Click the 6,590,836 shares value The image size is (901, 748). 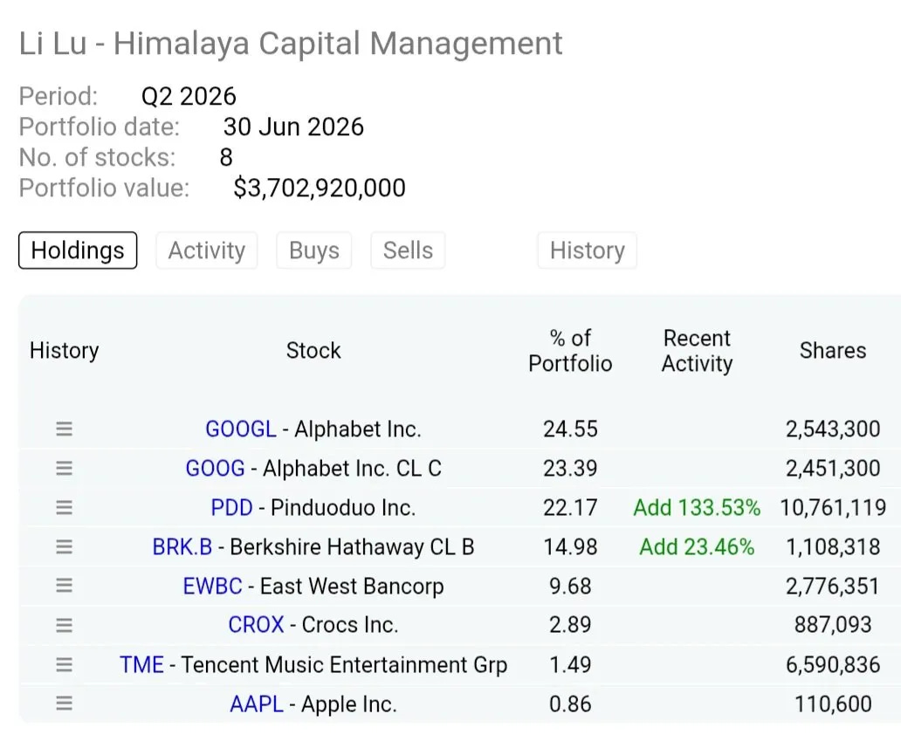click(833, 665)
